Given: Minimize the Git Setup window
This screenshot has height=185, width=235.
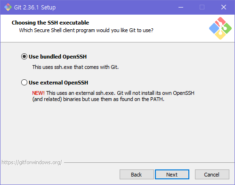Looking at the screenshot, I should (181, 7).
